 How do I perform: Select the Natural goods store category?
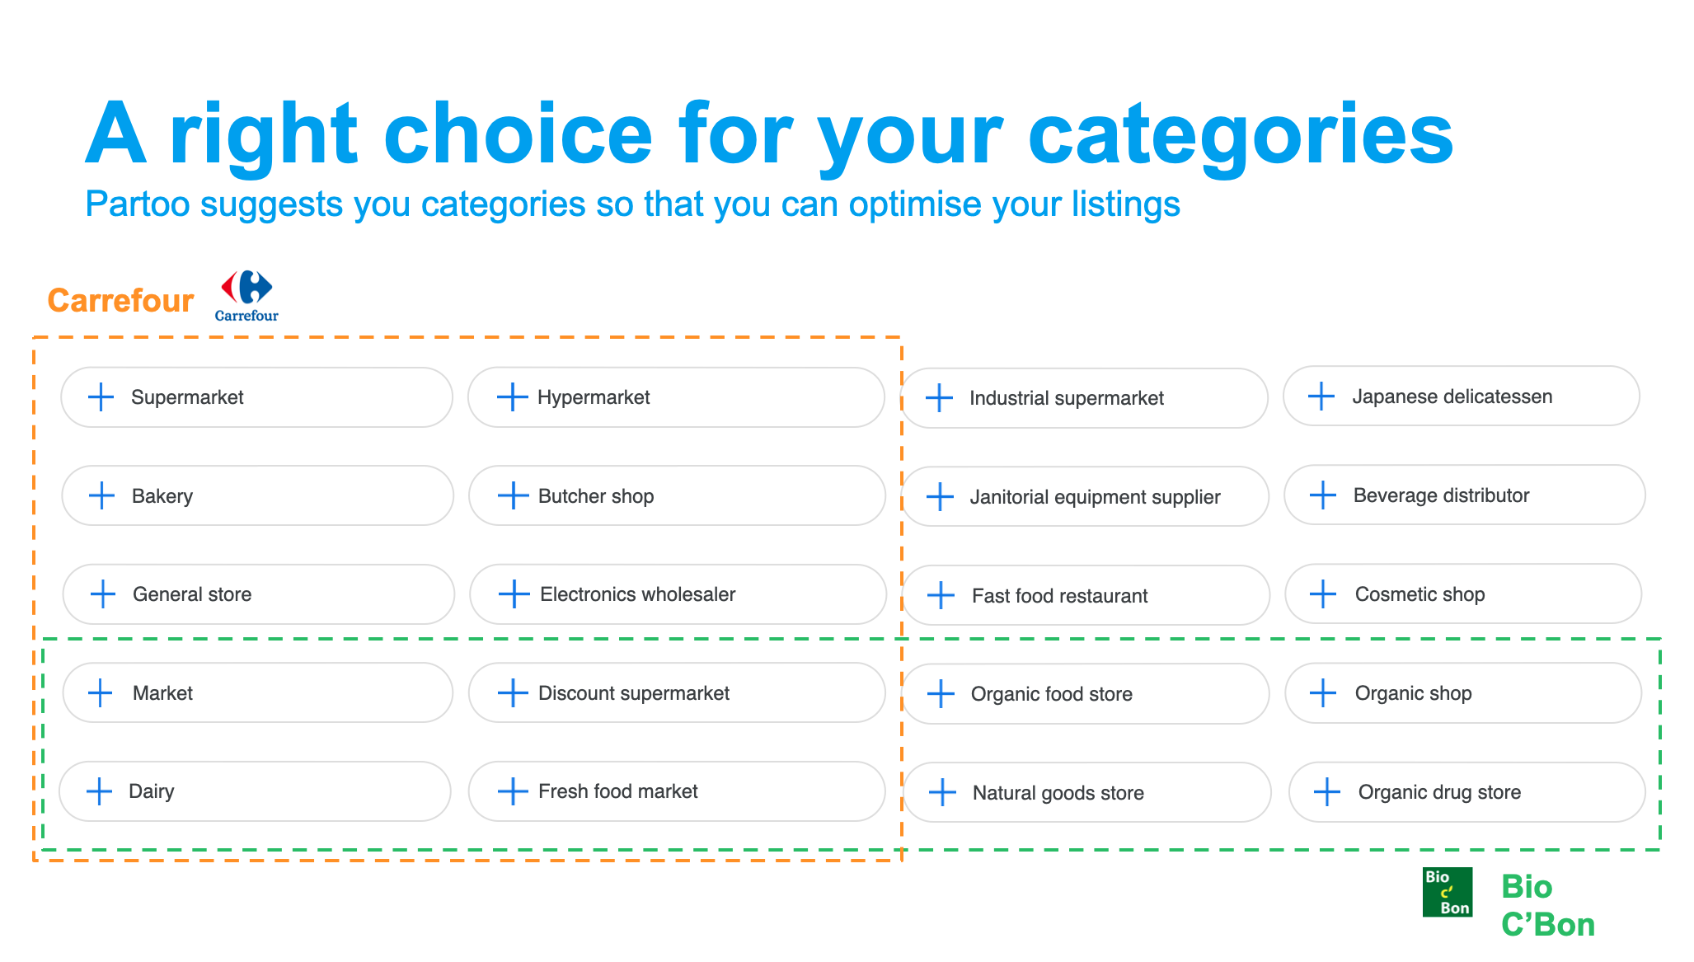click(x=1087, y=792)
